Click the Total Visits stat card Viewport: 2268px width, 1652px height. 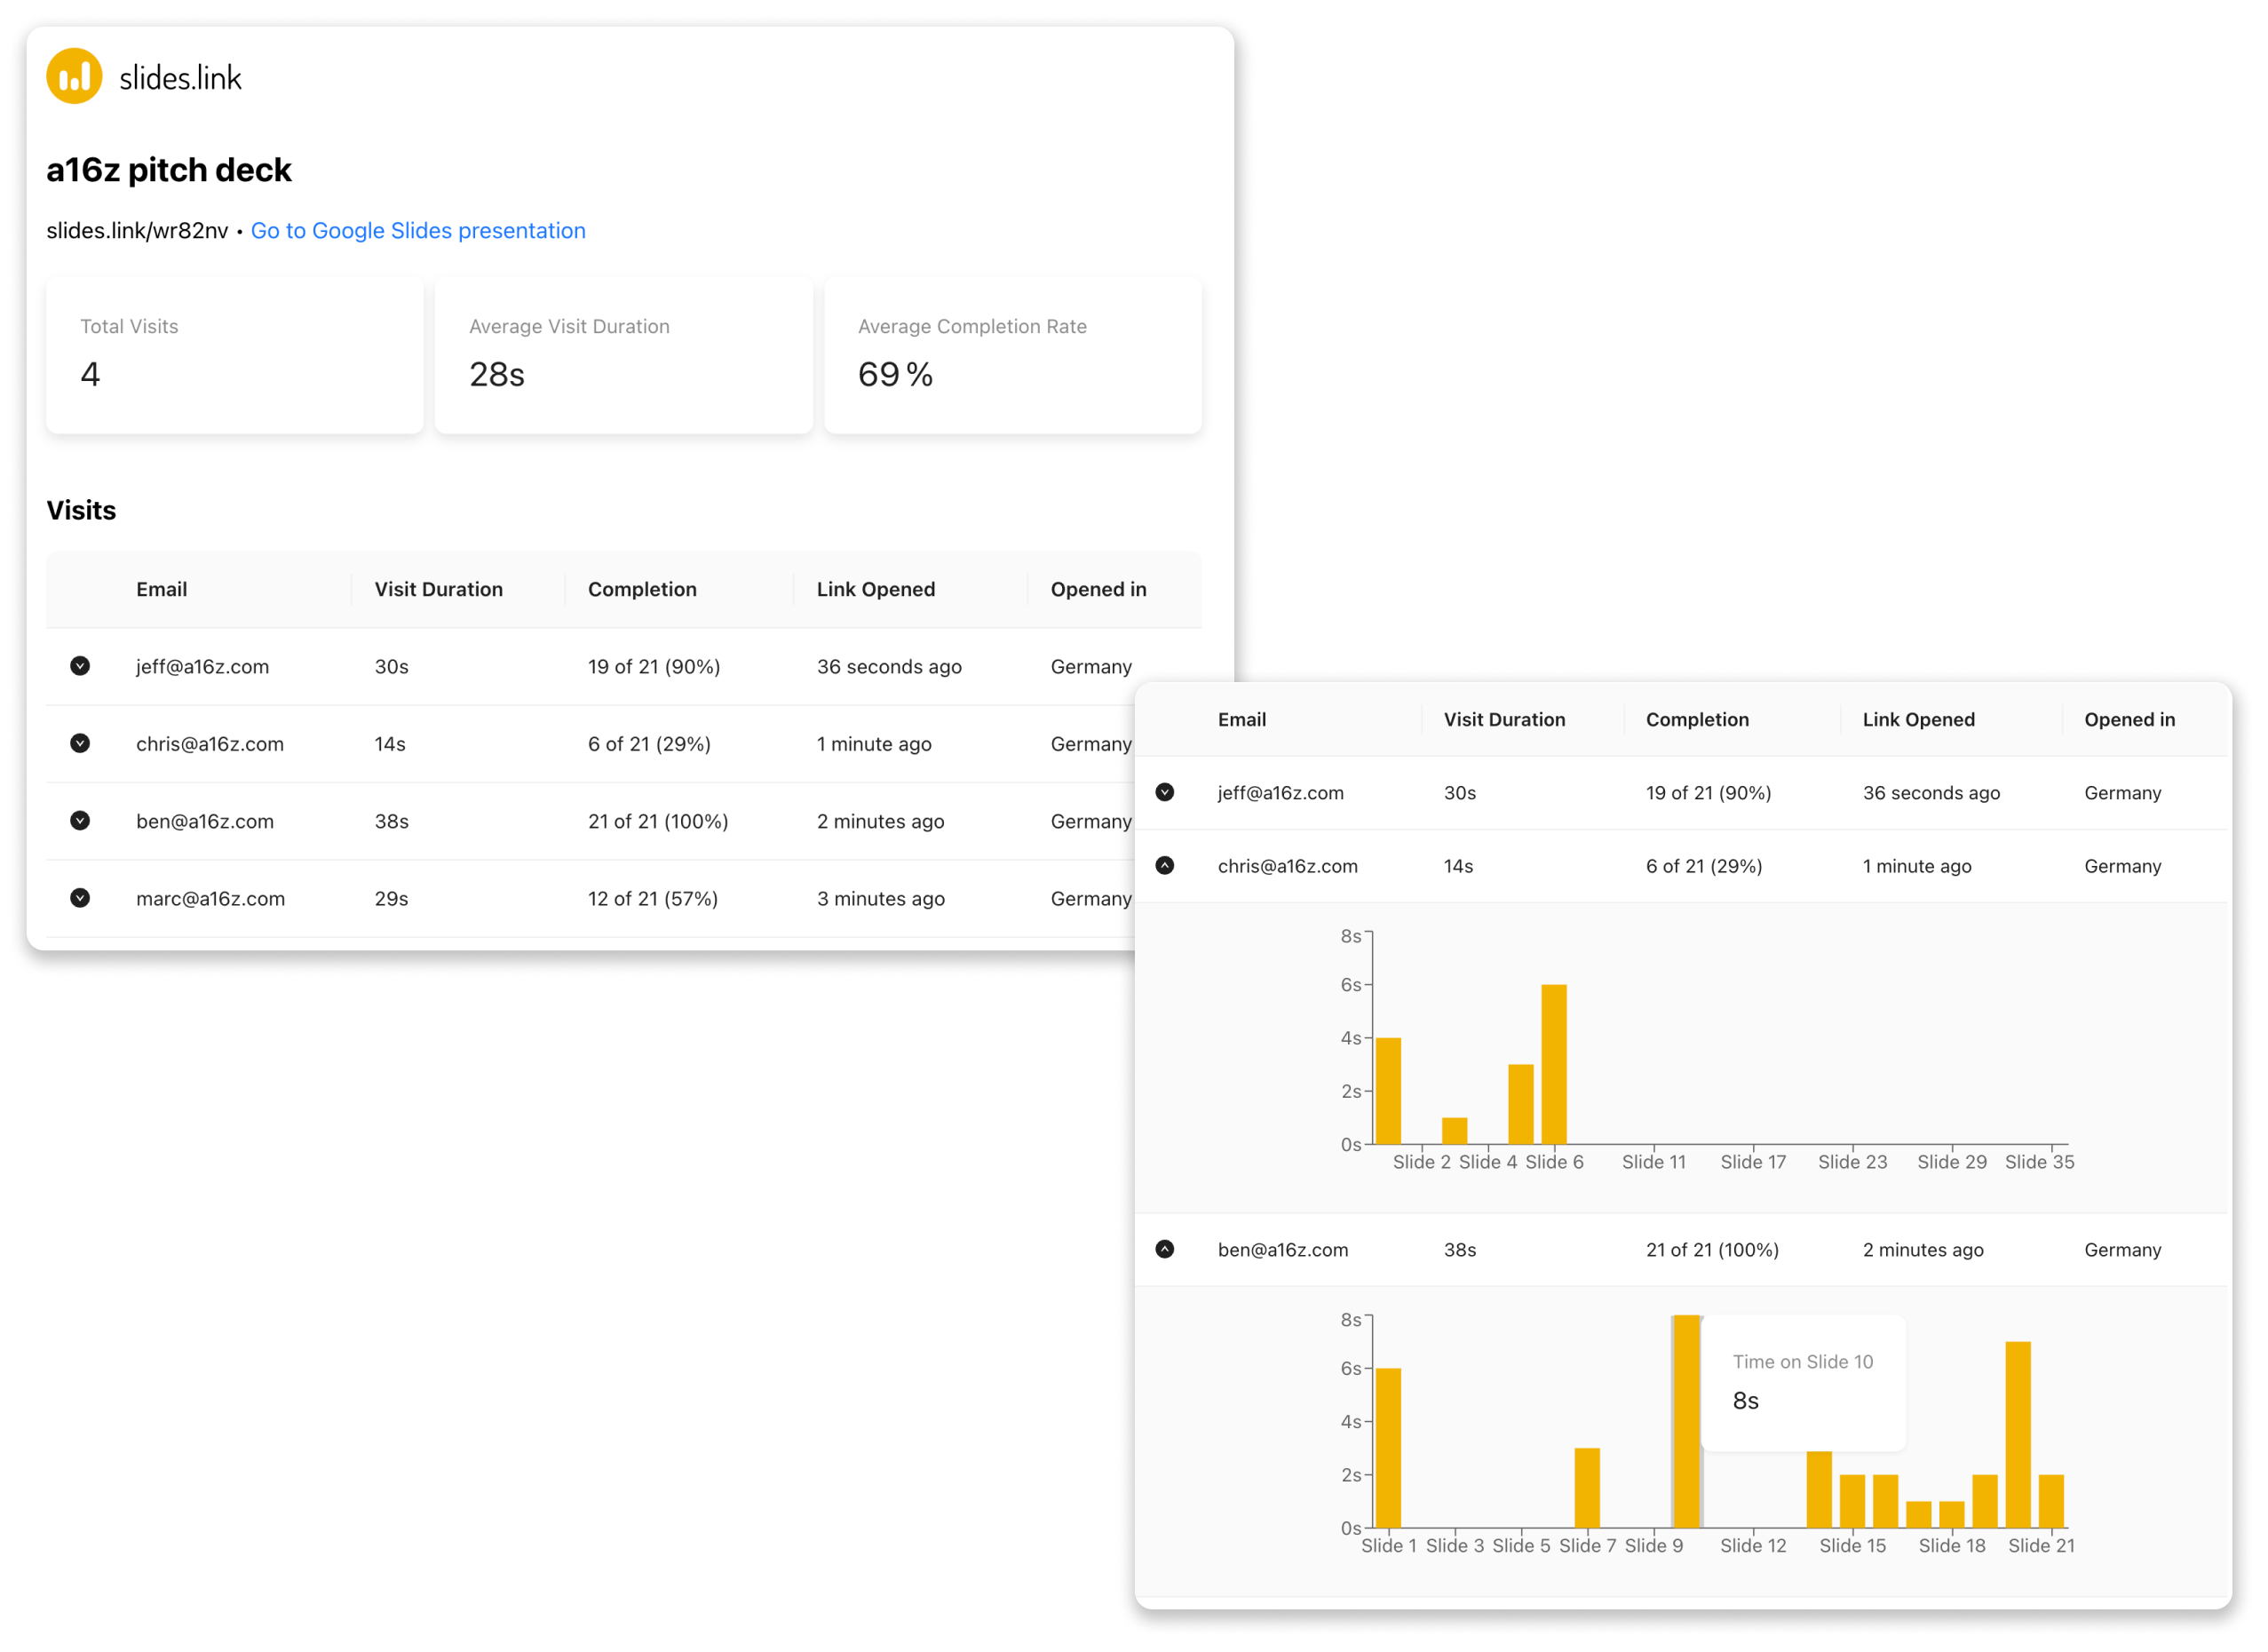235,355
